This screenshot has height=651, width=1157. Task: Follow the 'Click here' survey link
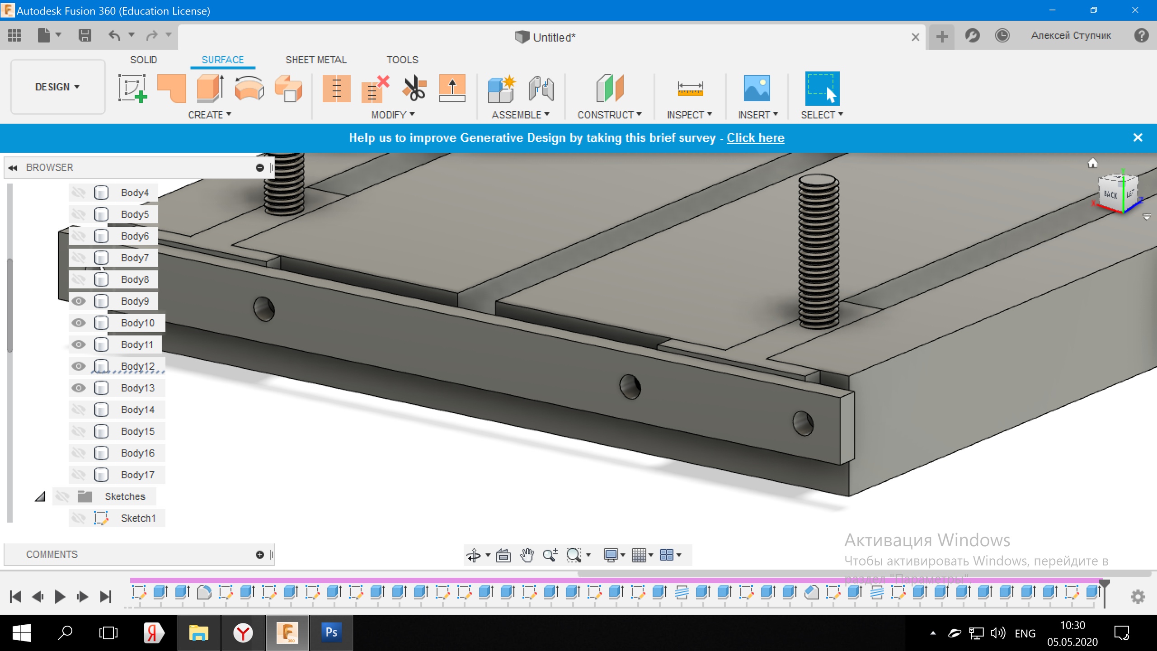755,138
